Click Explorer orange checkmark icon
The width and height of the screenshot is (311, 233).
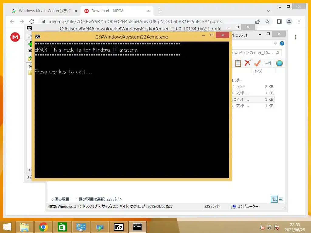pos(257,63)
